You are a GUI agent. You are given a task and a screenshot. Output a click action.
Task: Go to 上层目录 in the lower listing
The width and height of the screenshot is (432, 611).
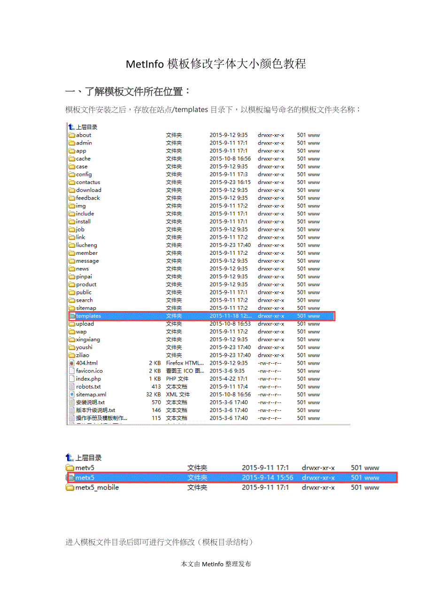tap(89, 458)
